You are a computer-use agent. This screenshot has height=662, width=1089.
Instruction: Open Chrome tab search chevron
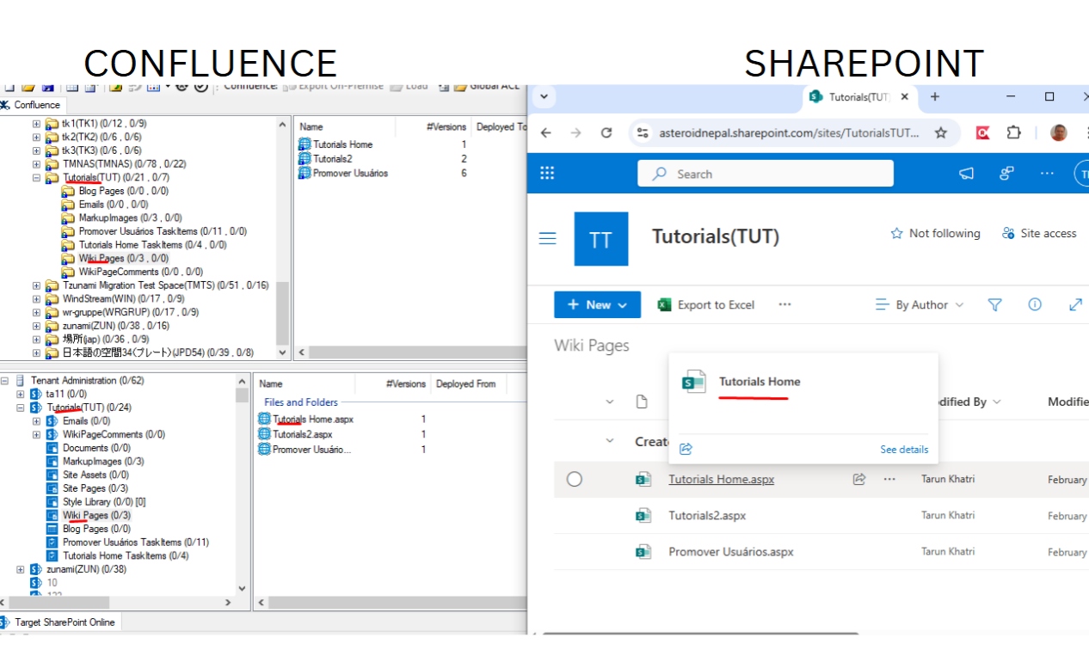pos(545,96)
